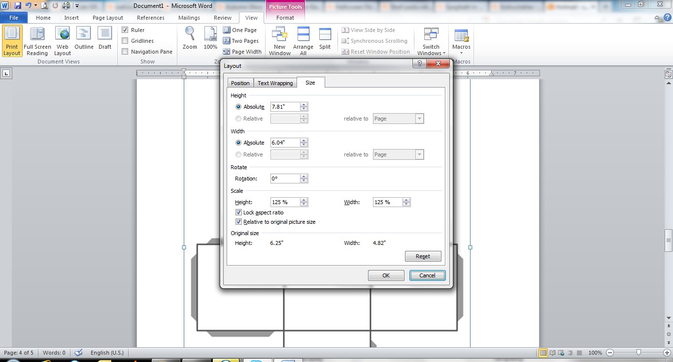Select Draft document view
Screen dimensions: 673x362
(105, 39)
